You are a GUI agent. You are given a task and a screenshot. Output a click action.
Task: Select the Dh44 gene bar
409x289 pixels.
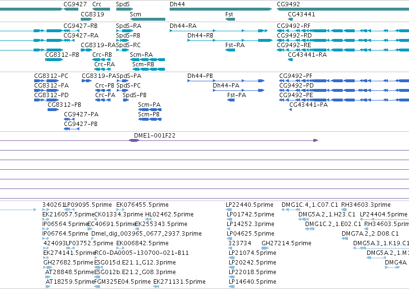[221, 9]
